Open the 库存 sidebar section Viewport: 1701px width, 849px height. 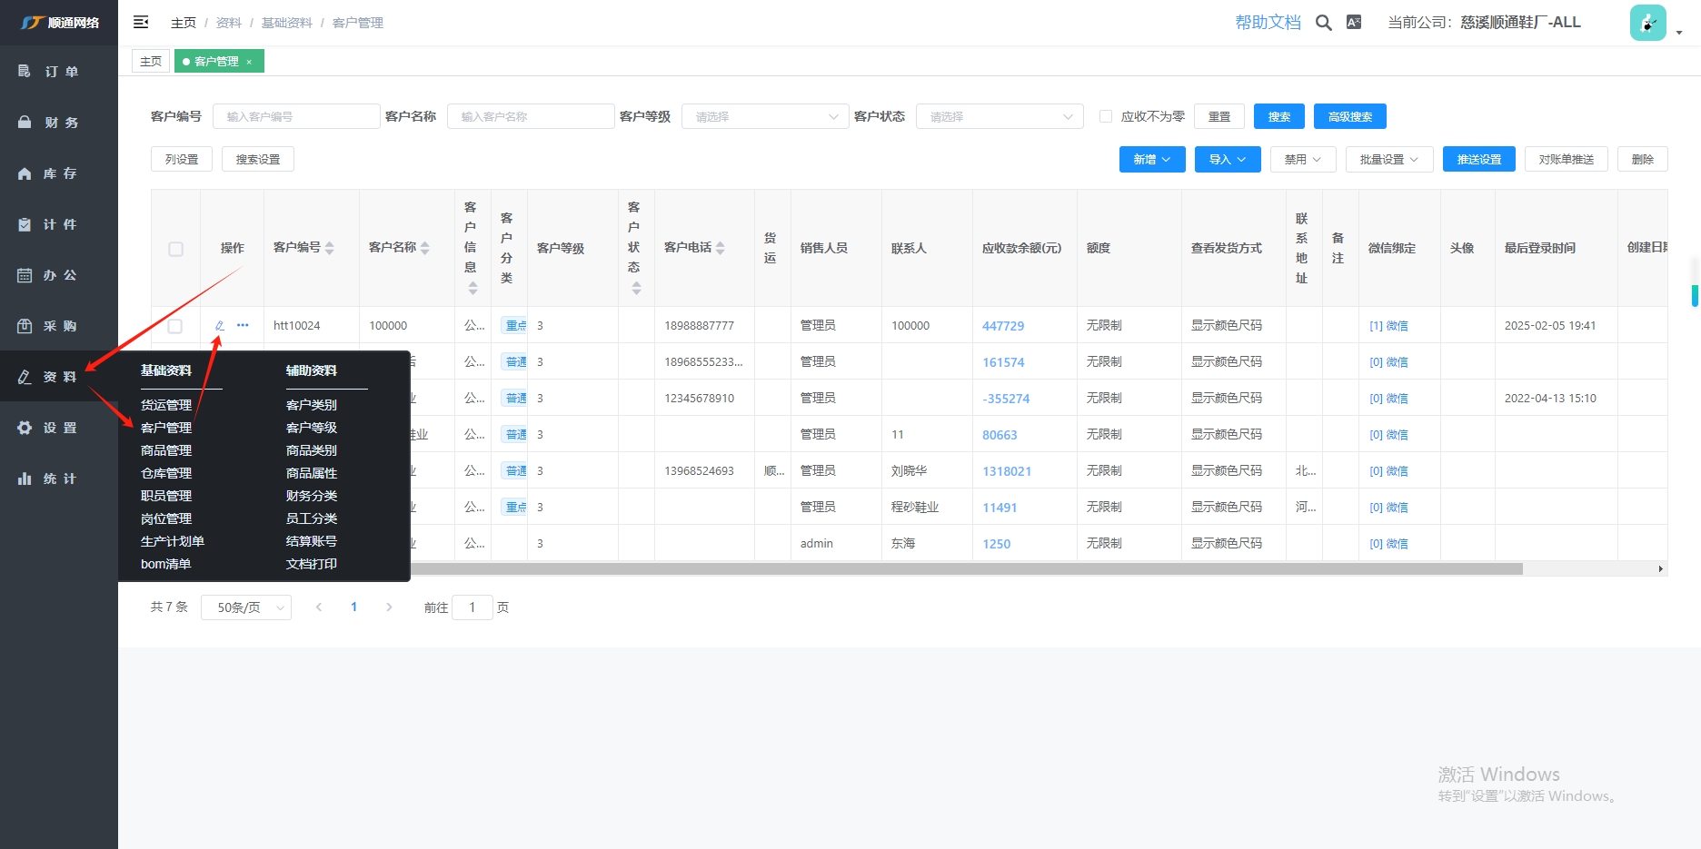tap(59, 173)
